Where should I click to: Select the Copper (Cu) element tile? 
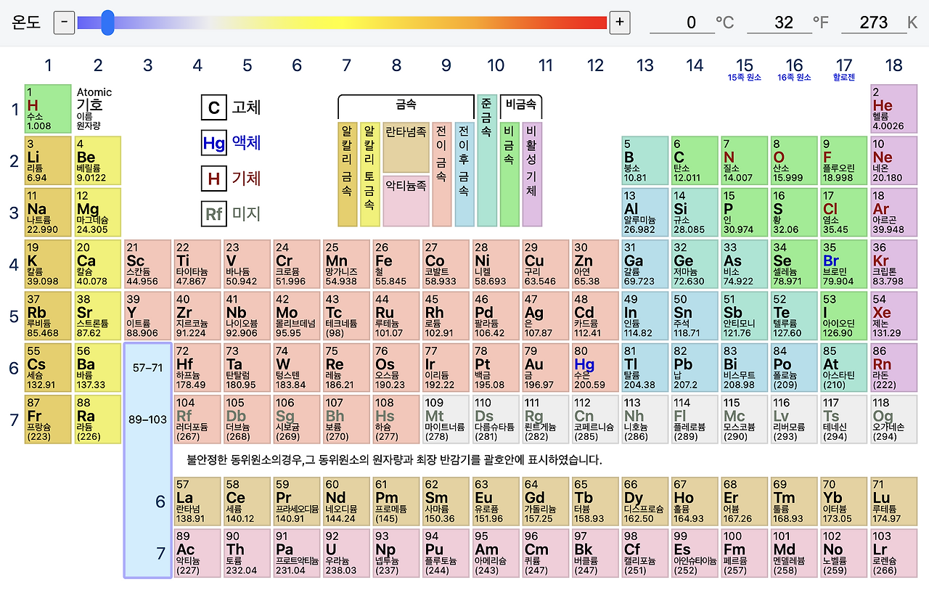point(546,265)
